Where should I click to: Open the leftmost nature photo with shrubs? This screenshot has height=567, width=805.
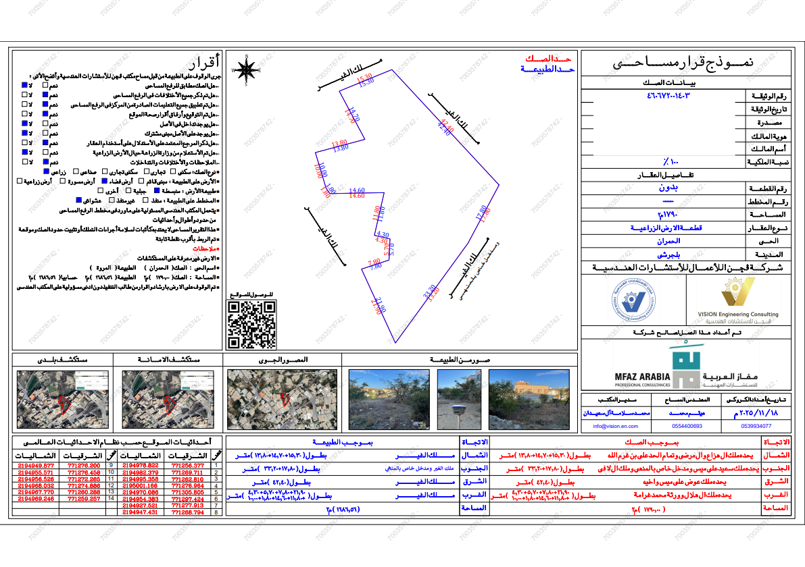[x=391, y=400]
